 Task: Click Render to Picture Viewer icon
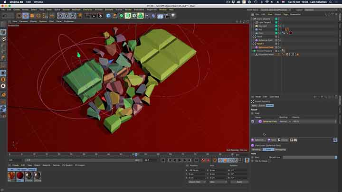[x=94, y=16]
